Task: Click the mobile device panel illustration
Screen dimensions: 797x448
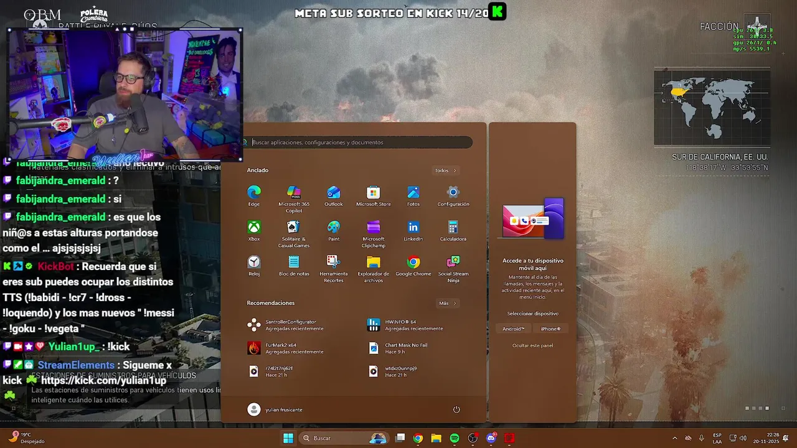Action: 533,219
